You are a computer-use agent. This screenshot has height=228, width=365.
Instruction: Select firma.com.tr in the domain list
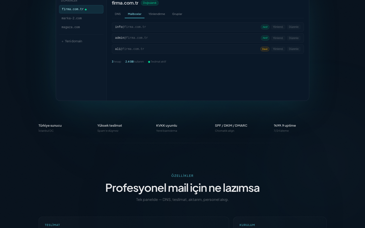point(81,9)
